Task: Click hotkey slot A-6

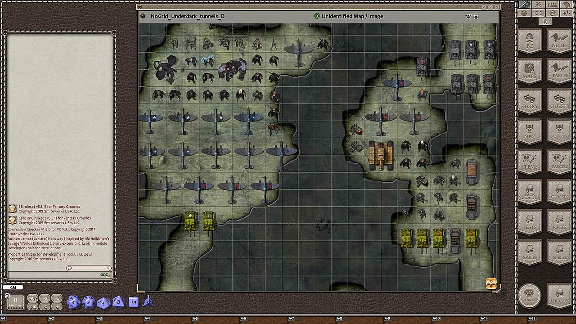Action: 264,319
